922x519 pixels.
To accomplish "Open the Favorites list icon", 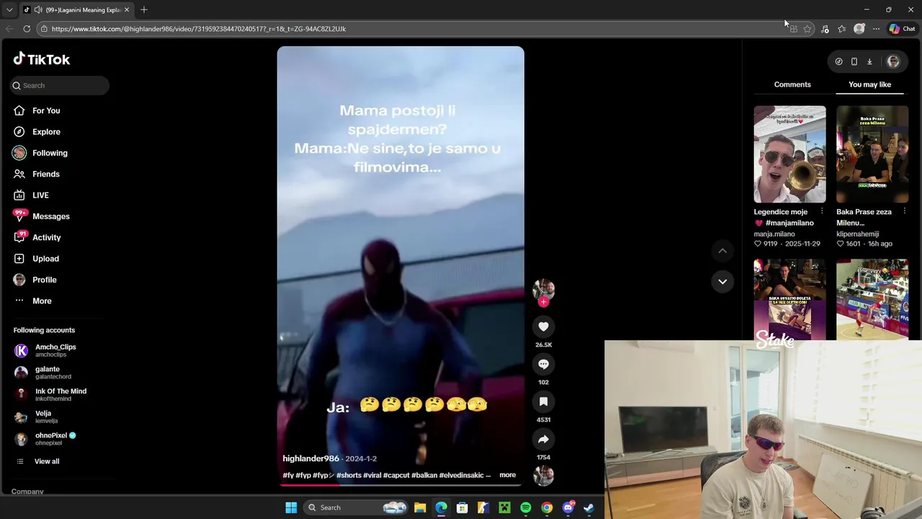I will click(842, 29).
